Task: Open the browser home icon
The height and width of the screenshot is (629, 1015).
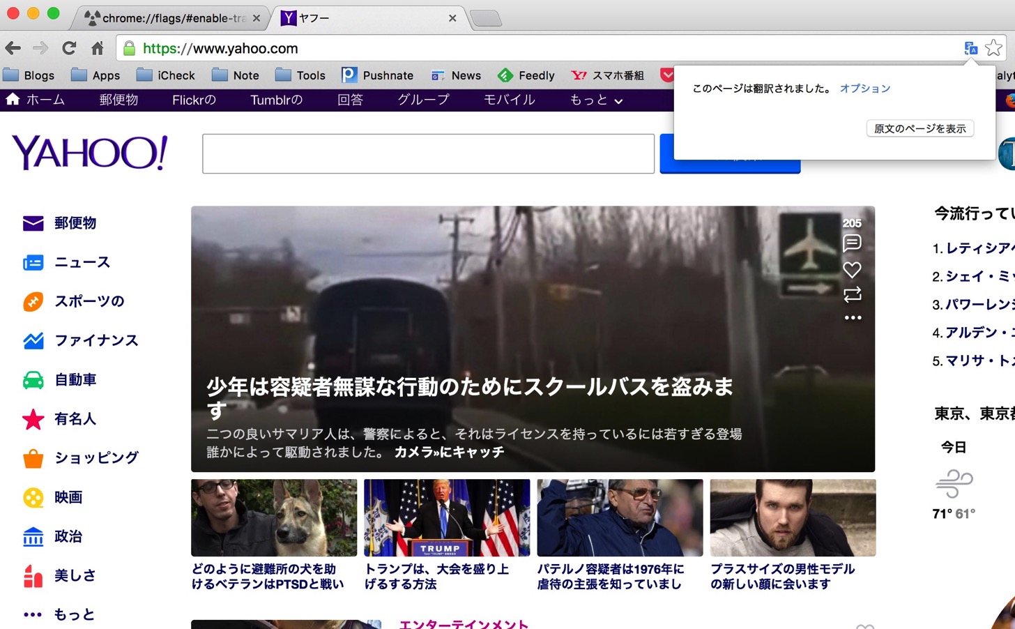Action: (x=98, y=48)
